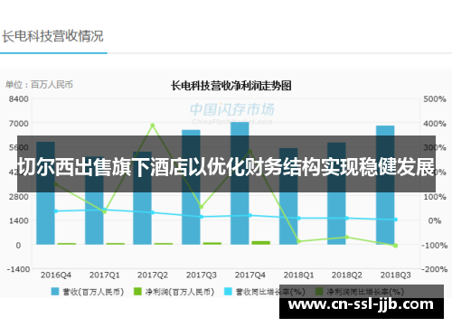This screenshot has height=327, width=452.
Task: Click the 2017Q3 light-green profit growth point
Action: (x=202, y=207)
